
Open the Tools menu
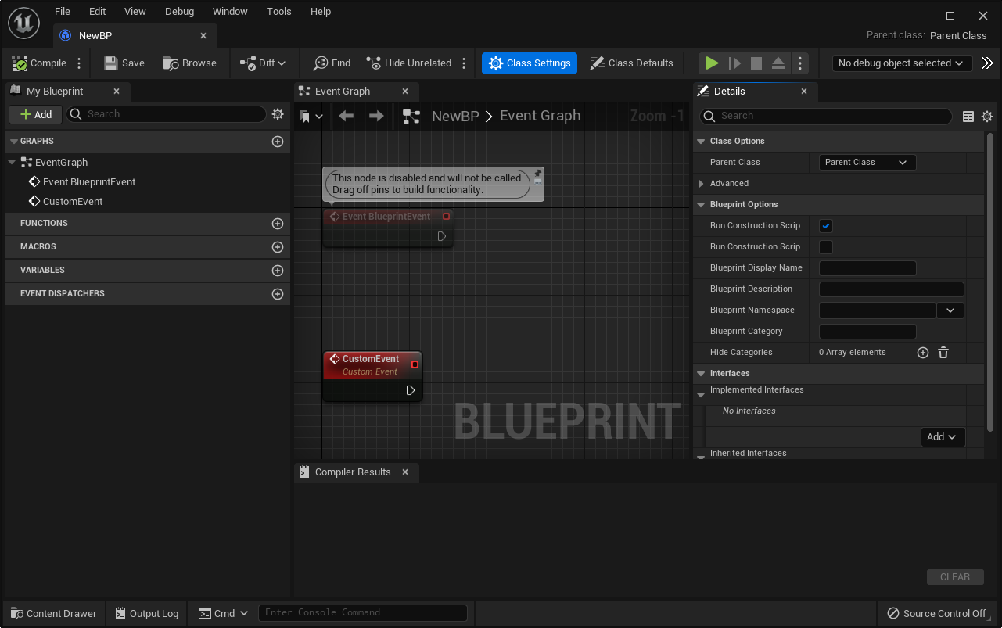tap(279, 12)
